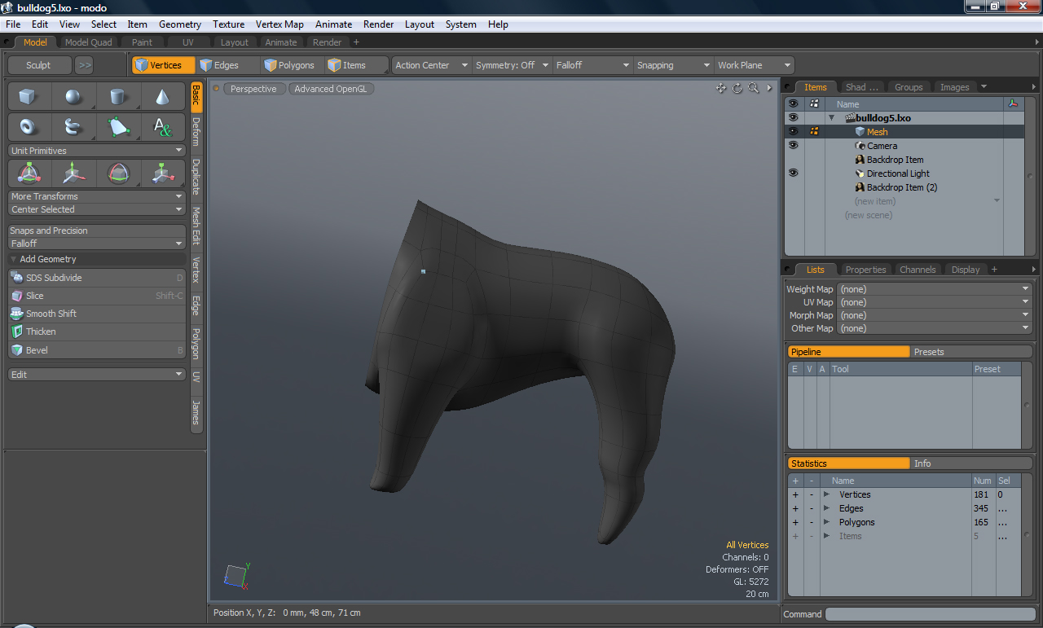Open the Vertex Map menu
Screen dimensions: 1043x628
point(279,24)
